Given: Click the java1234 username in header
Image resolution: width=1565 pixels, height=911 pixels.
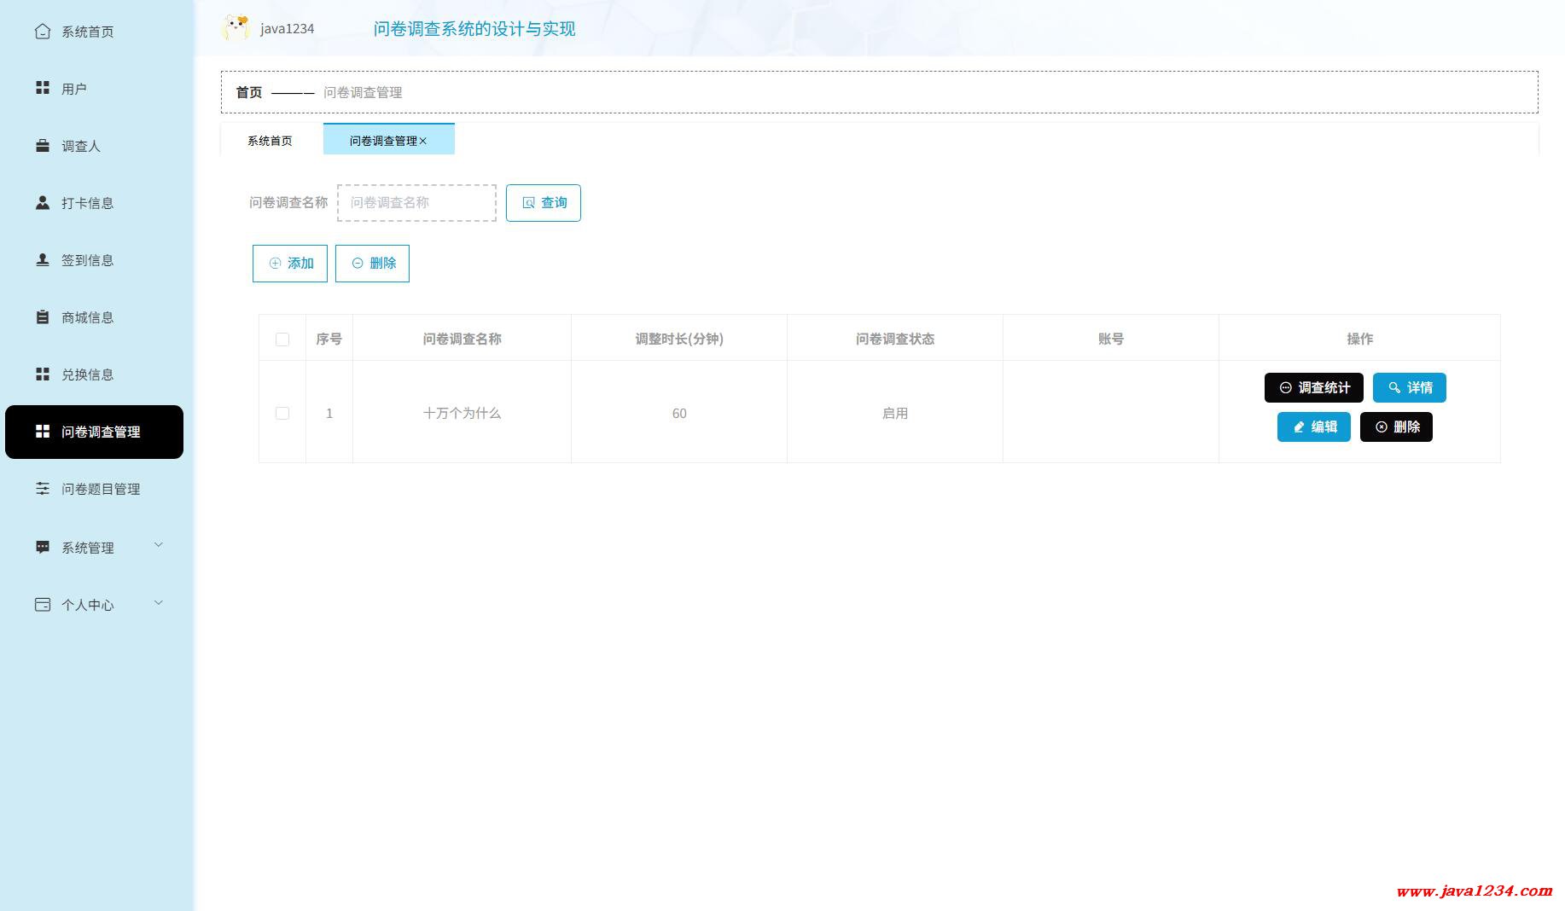Looking at the screenshot, I should pos(288,28).
